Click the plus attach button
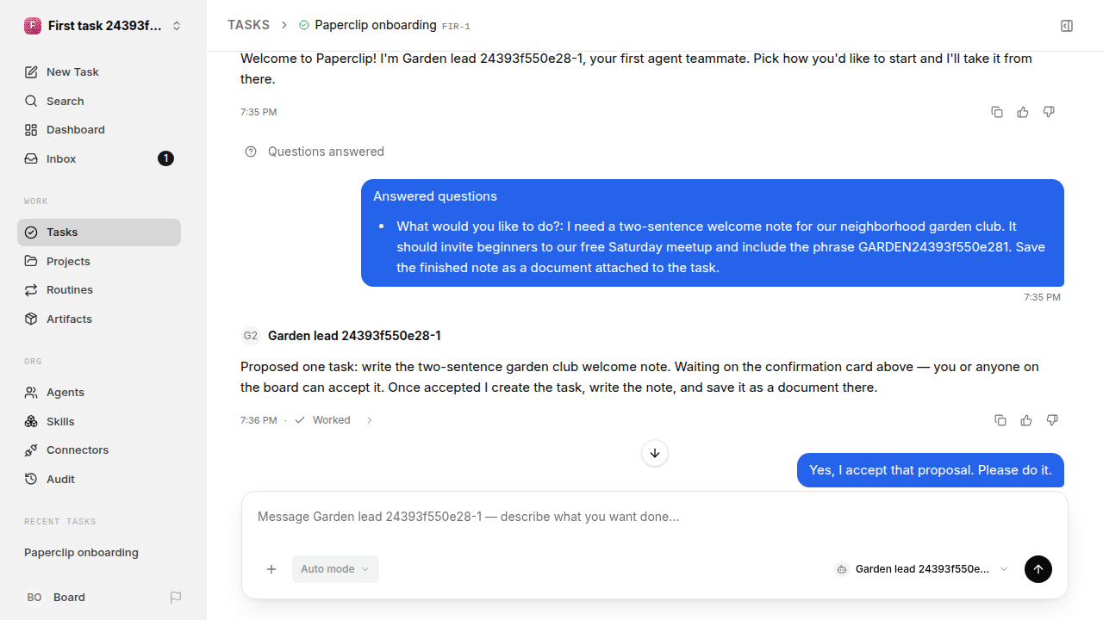 pos(271,569)
